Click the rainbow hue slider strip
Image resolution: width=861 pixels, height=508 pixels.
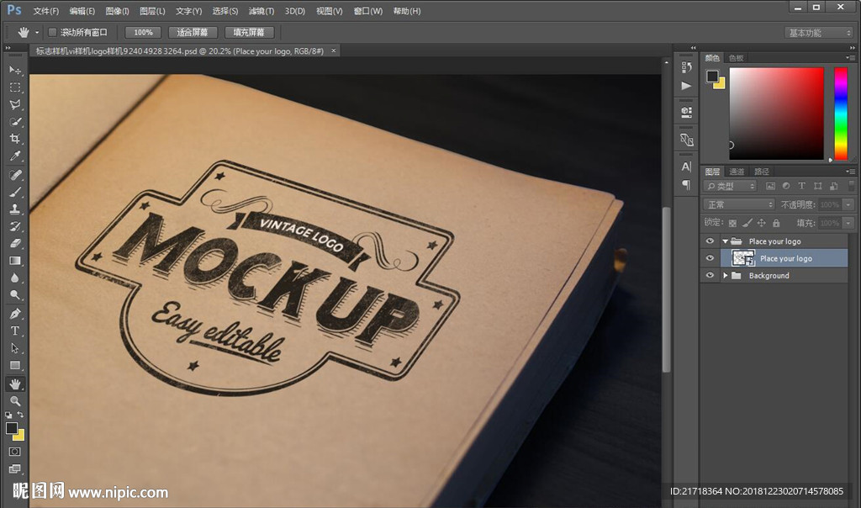(x=840, y=114)
